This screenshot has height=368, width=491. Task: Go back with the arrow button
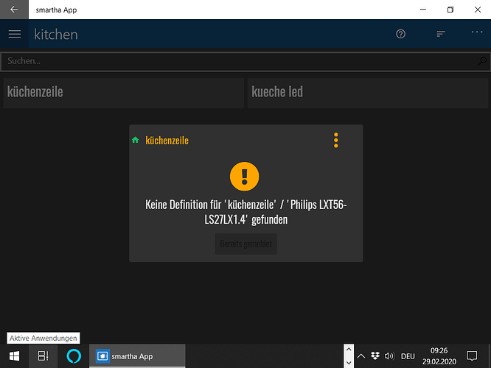click(x=14, y=10)
